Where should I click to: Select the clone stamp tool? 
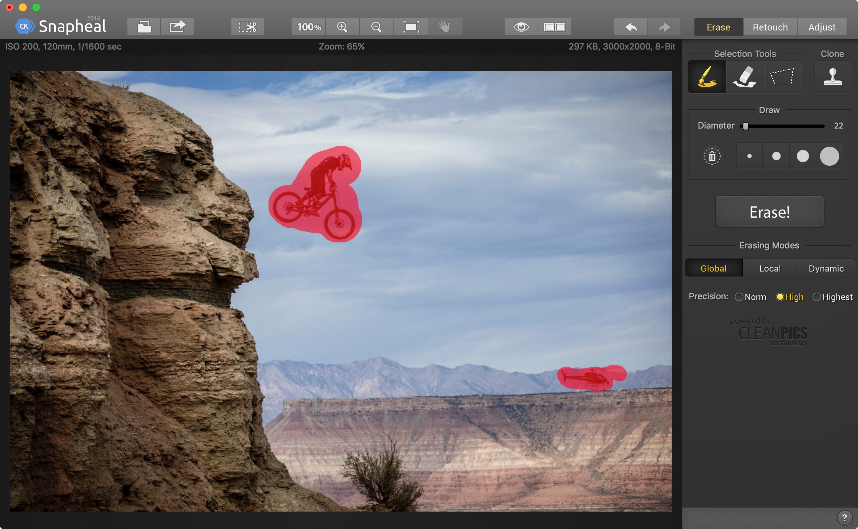(x=832, y=77)
